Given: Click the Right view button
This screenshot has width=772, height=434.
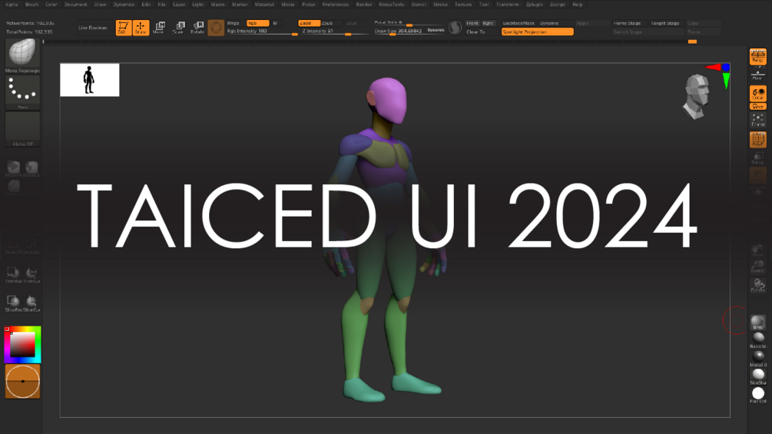Looking at the screenshot, I should pyautogui.click(x=488, y=23).
